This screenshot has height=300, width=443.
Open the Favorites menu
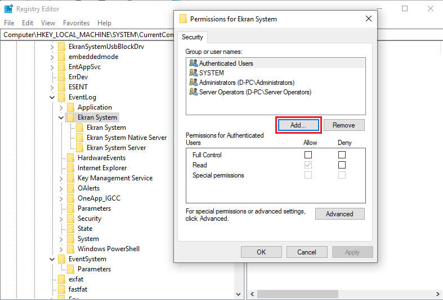click(76, 23)
